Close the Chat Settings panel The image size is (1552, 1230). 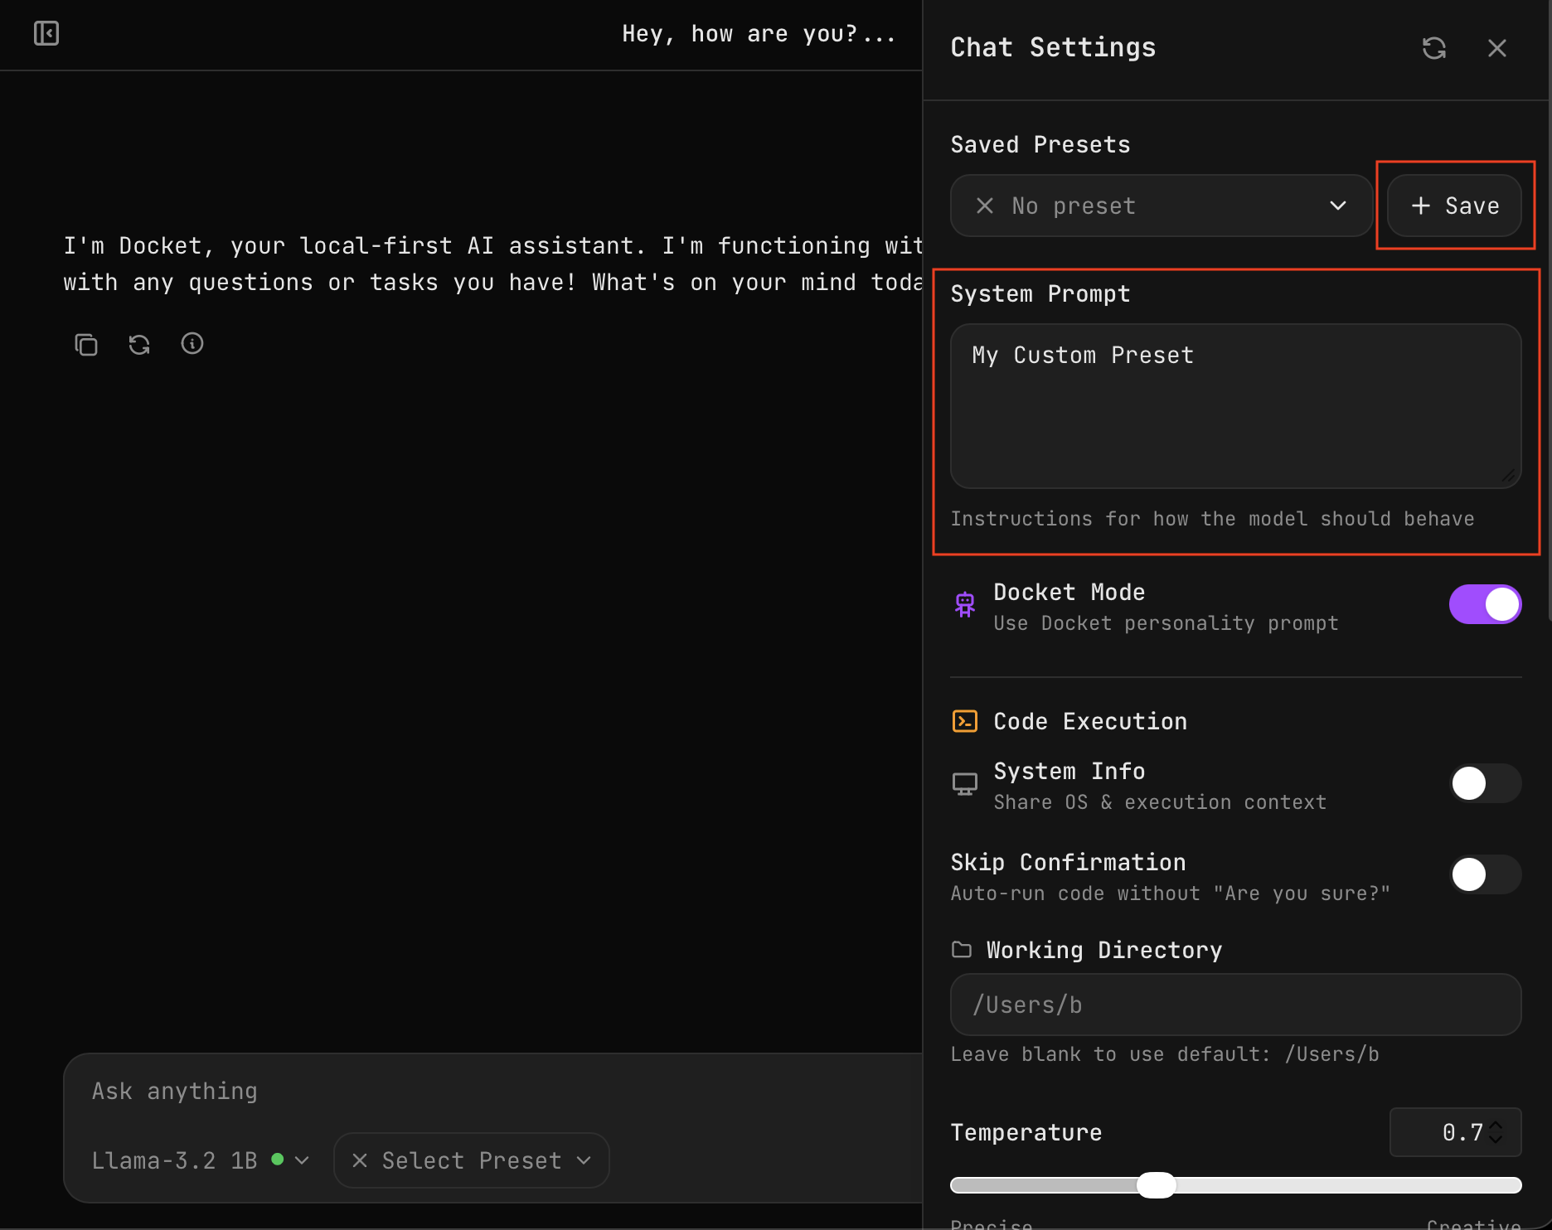pos(1497,48)
